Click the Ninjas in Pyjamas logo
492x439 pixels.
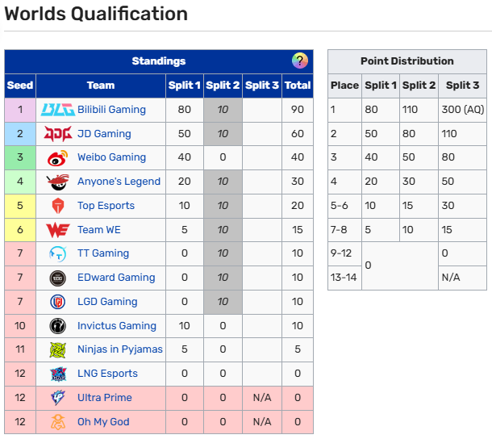58,349
